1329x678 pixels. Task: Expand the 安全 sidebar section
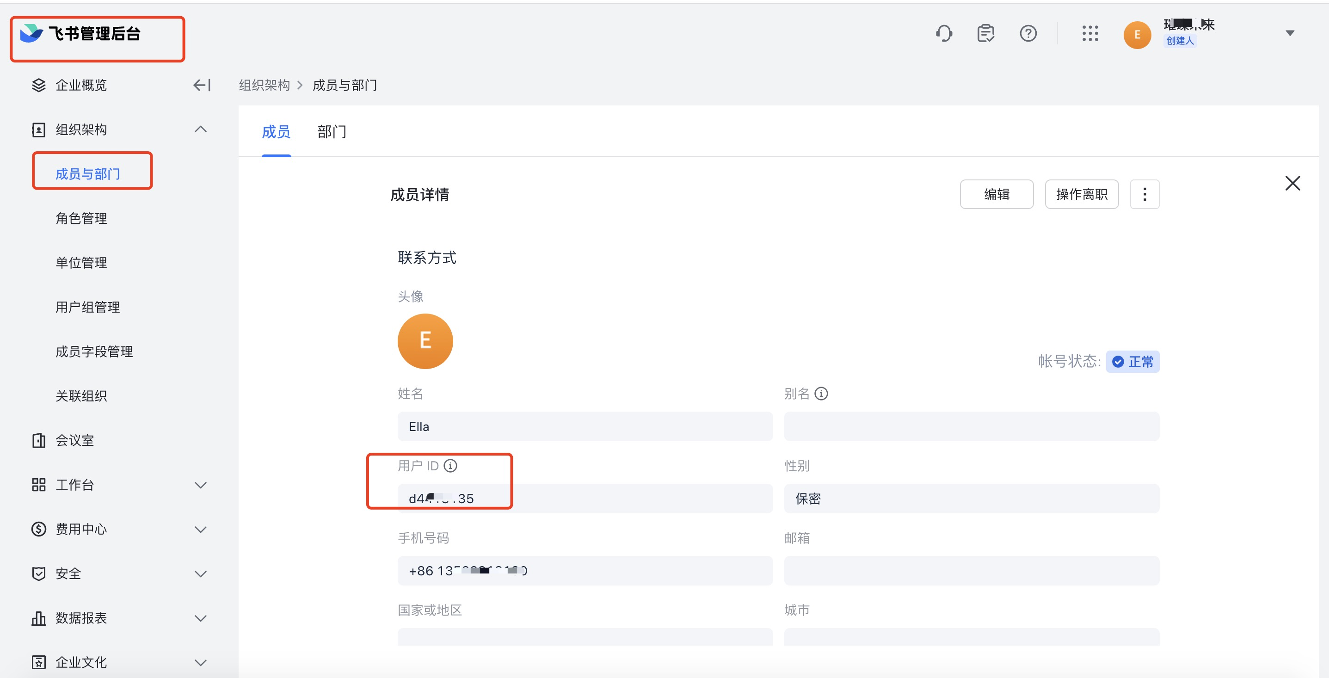click(201, 574)
